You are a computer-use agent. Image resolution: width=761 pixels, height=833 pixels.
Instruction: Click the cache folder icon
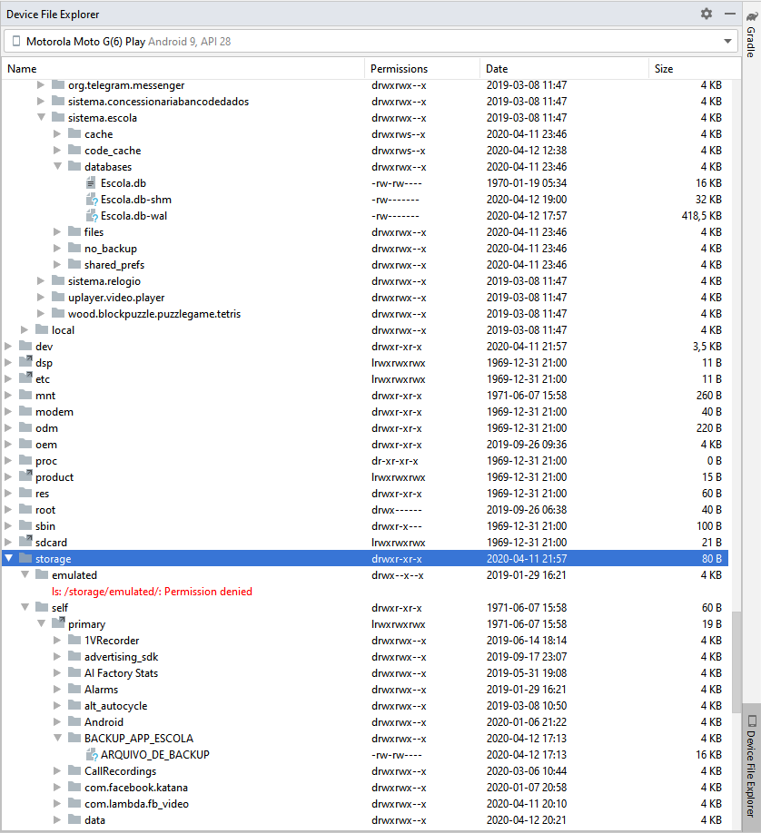coord(74,133)
